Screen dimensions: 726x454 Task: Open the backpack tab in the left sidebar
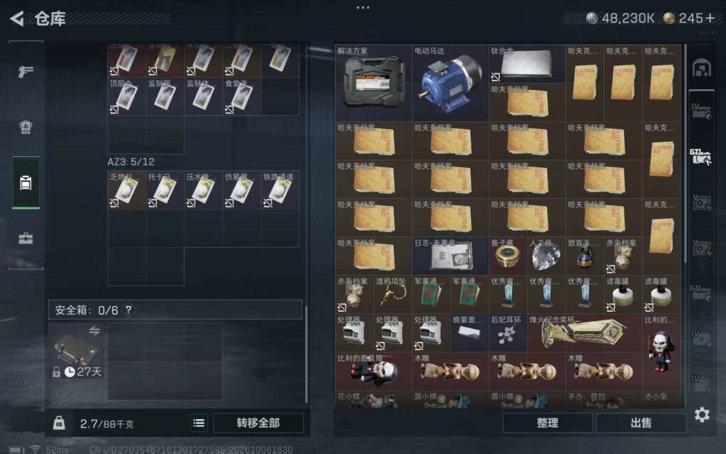(x=26, y=127)
